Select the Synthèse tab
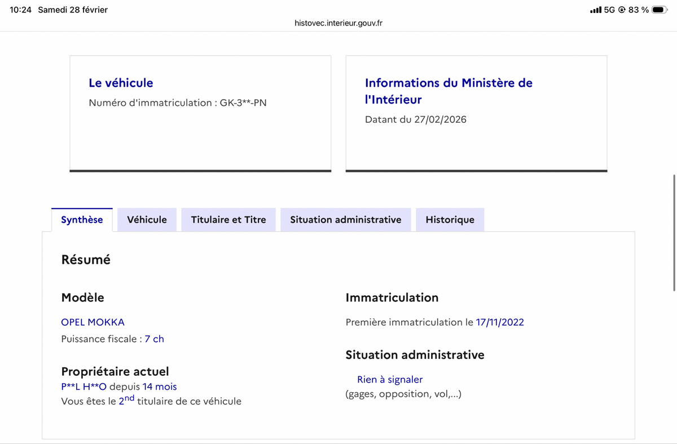Viewport: 677px width, 444px height. click(x=82, y=220)
